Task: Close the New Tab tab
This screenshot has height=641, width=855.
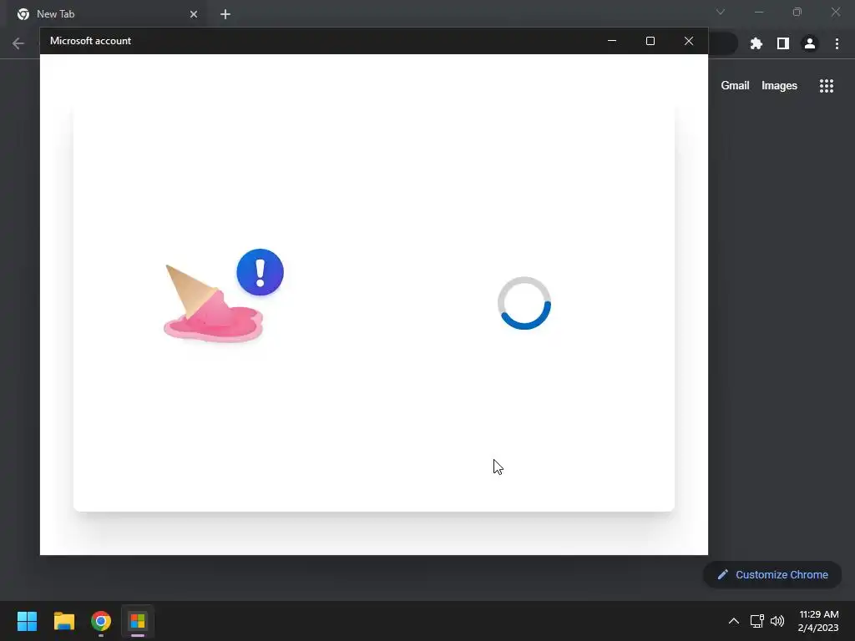Action: (194, 14)
